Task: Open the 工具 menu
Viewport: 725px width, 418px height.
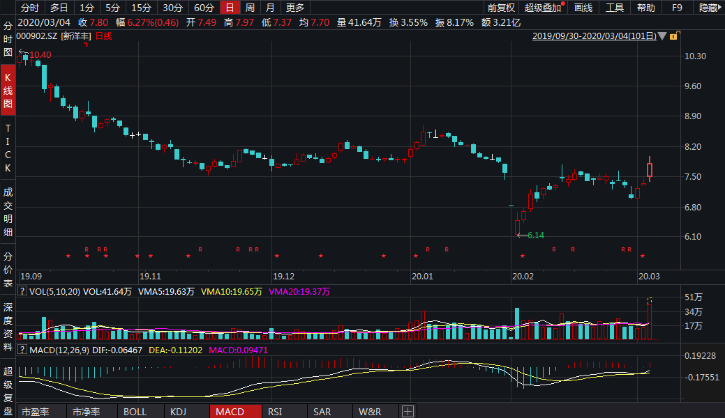Action: (x=615, y=8)
